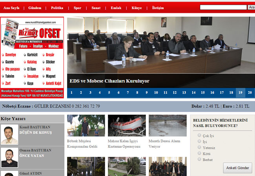255x176 pixels.
Task: Submit the poll with Anketi Gönder
Action: (238, 168)
